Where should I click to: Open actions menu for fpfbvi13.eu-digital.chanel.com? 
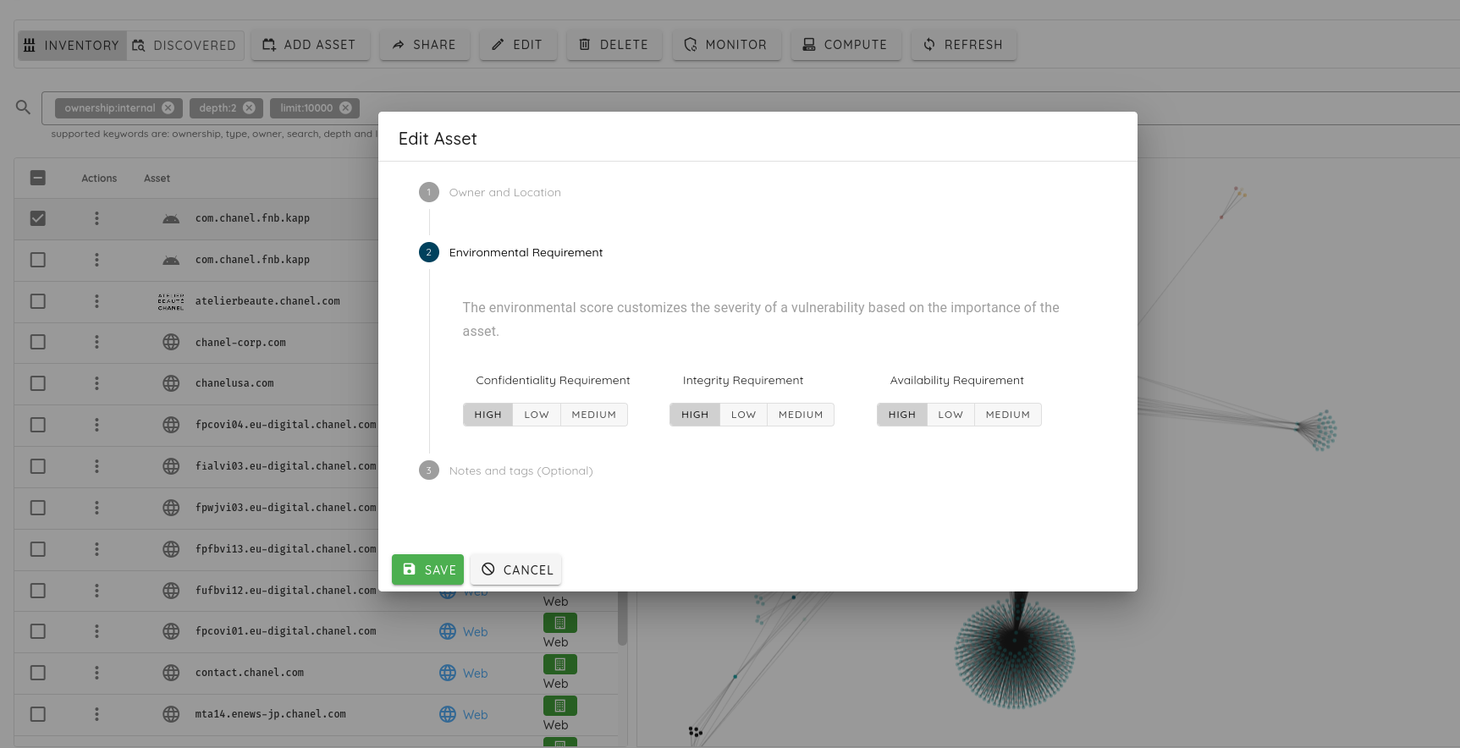tap(96, 549)
